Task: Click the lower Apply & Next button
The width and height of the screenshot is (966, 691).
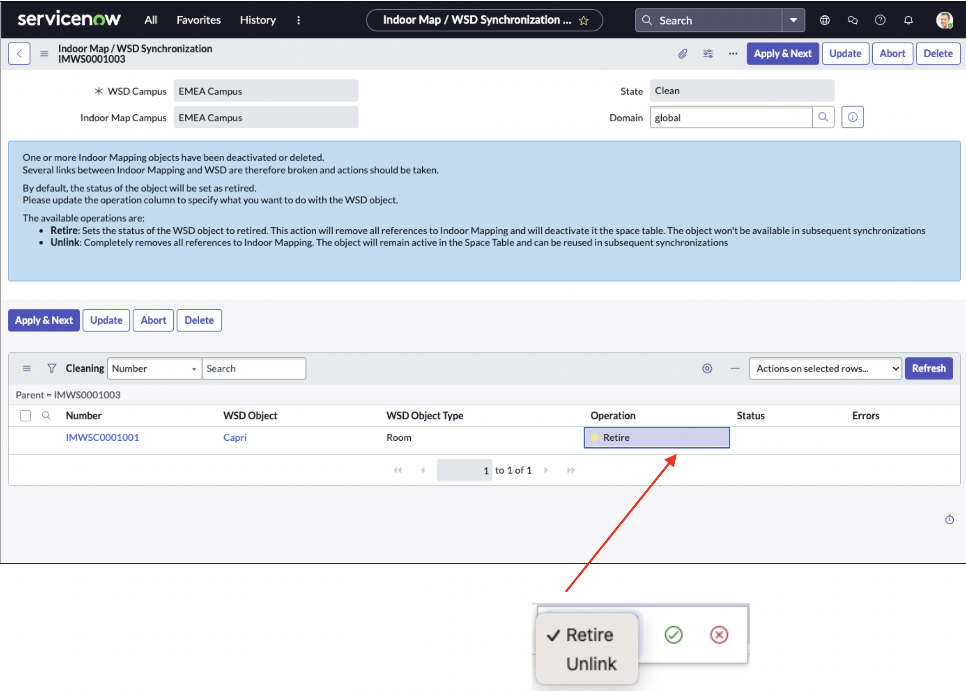Action: click(x=44, y=320)
